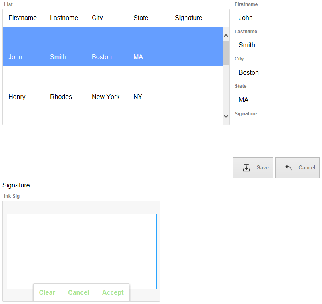Click the Boston cell in list
This screenshot has width=322, height=304.
tap(102, 57)
